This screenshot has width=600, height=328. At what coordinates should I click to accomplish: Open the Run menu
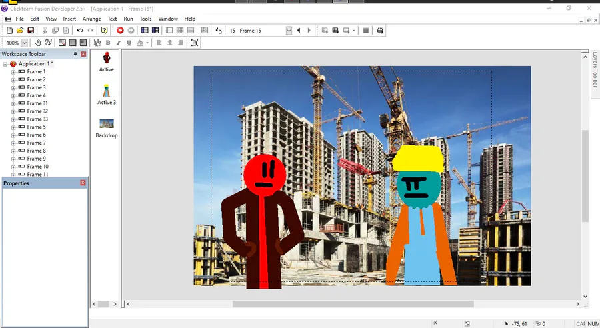click(128, 19)
